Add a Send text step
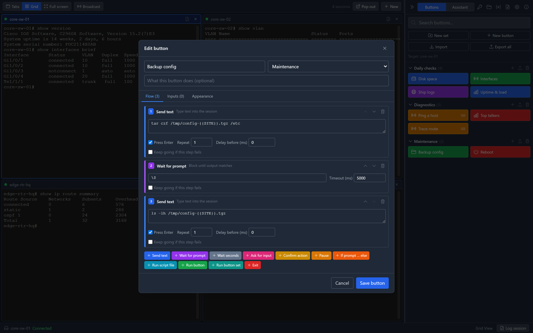 157,255
